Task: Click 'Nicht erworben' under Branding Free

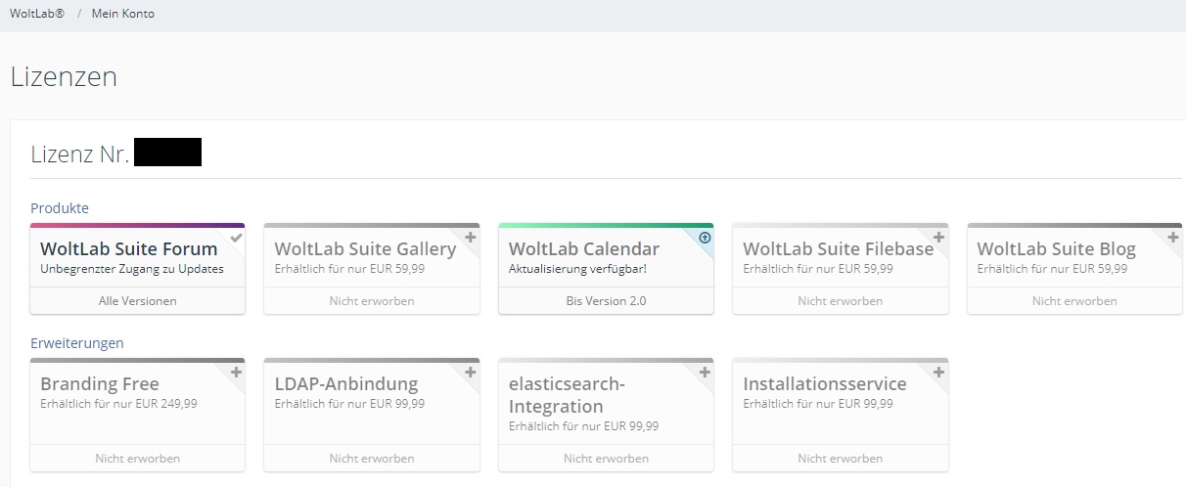Action: (x=138, y=458)
